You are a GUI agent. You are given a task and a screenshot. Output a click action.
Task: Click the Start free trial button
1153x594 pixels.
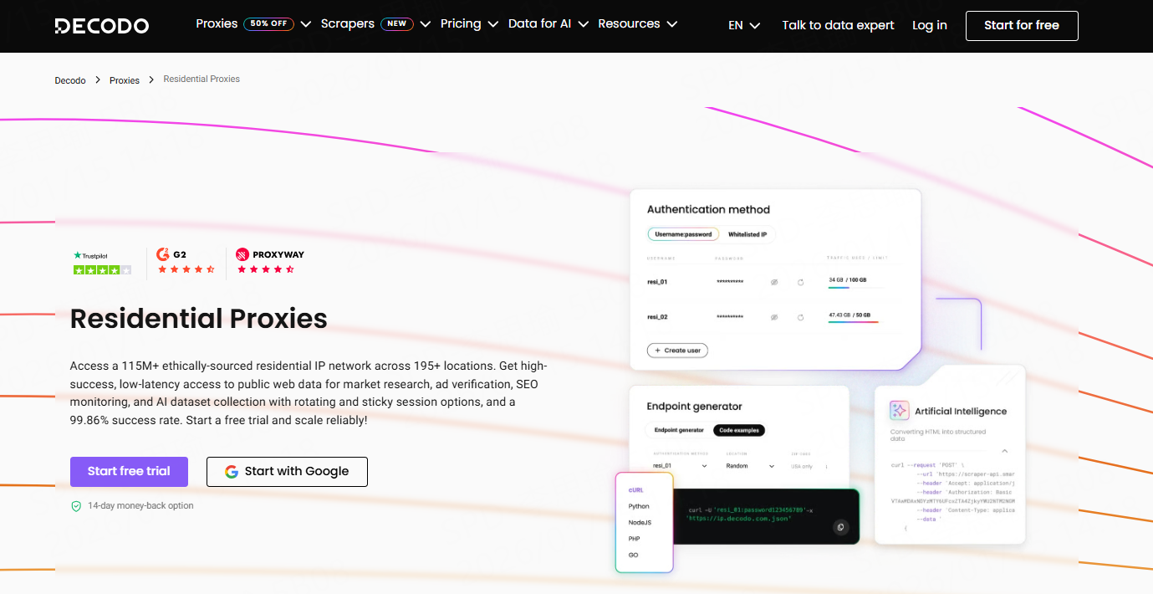[x=129, y=471]
